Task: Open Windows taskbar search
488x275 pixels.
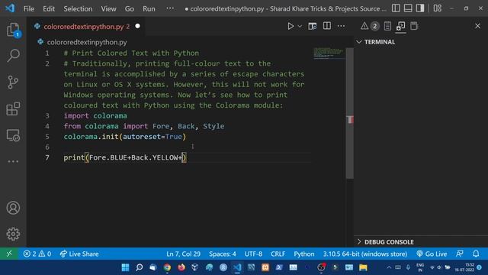Action: 139,267
